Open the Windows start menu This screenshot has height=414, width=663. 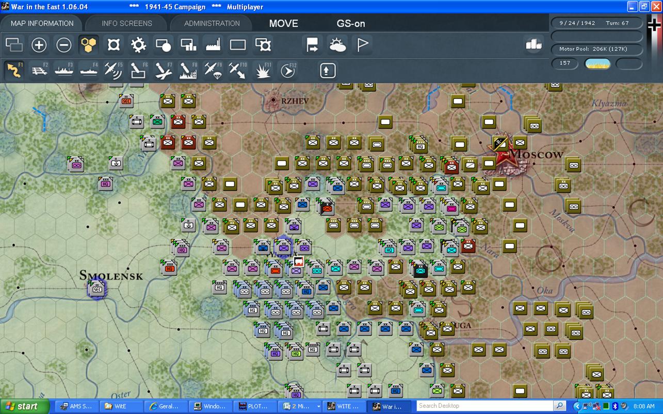23,406
